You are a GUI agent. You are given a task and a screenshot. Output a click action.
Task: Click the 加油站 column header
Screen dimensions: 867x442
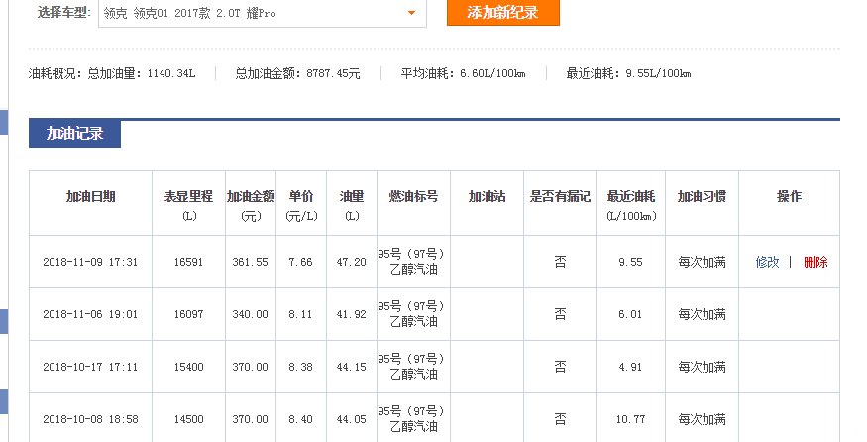tap(487, 197)
